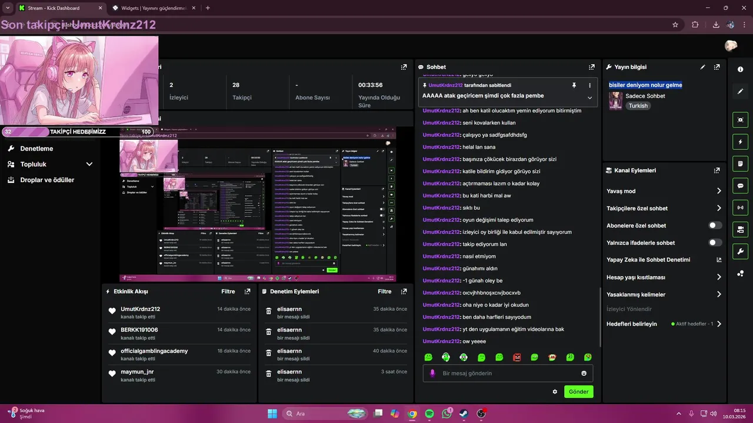Switch to Stream - Kick Dashboard tab
Screen dimensions: 753x423
click(60, 8)
